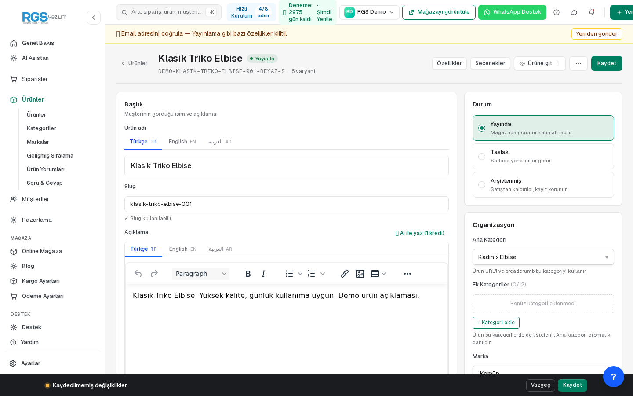This screenshot has width=633, height=396.
Task: Expand the RGS Demo store switcher
Action: pyautogui.click(x=369, y=12)
